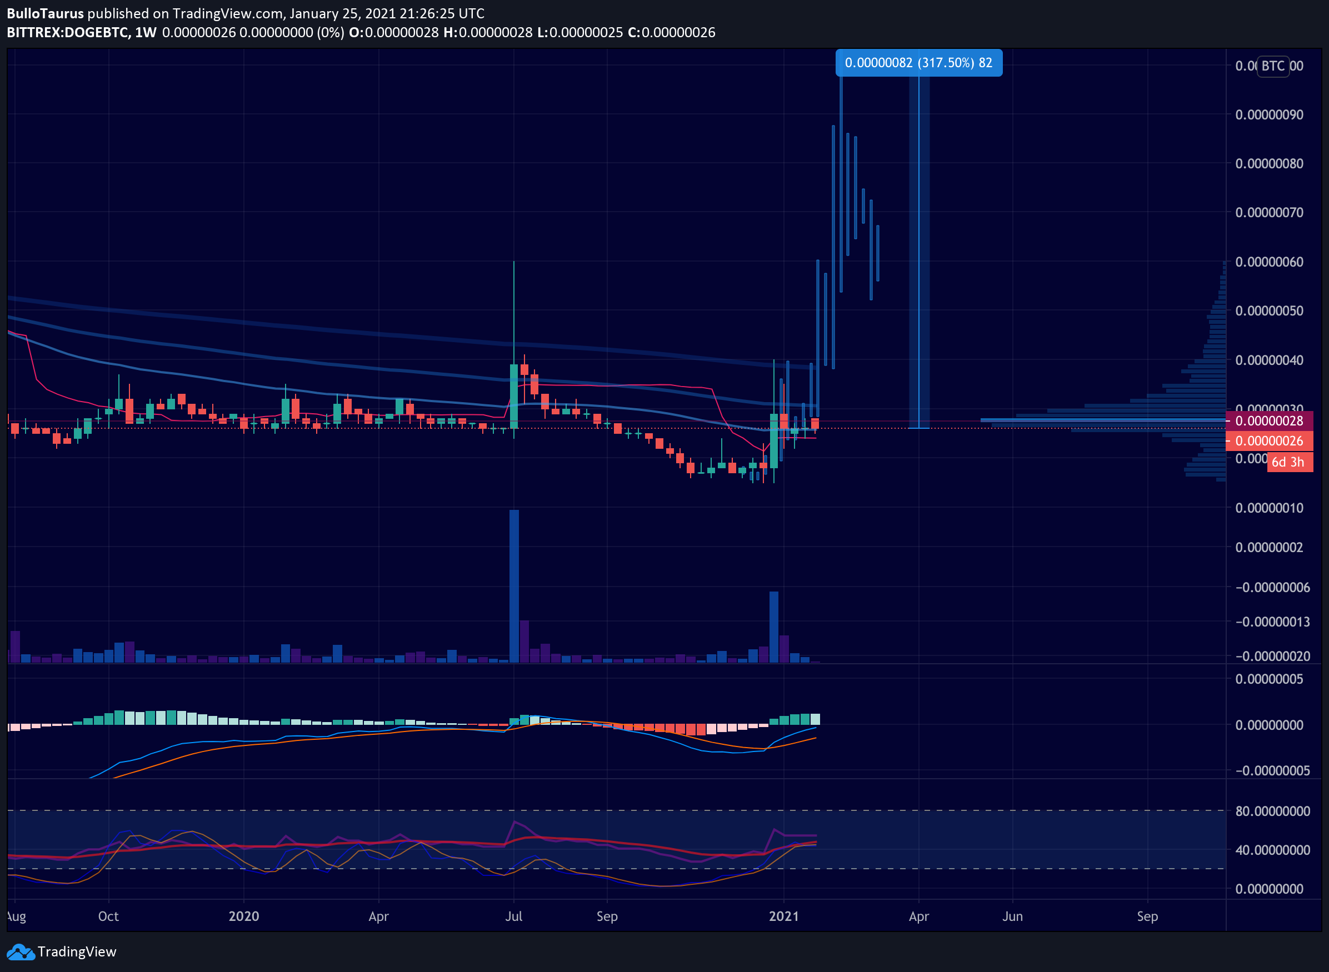This screenshot has width=1329, height=972.
Task: Click the TradingView cloud logo icon
Action: point(20,951)
